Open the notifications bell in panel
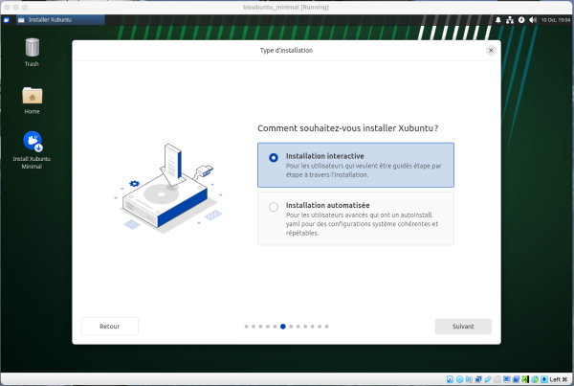The height and width of the screenshot is (386, 574). [498, 20]
